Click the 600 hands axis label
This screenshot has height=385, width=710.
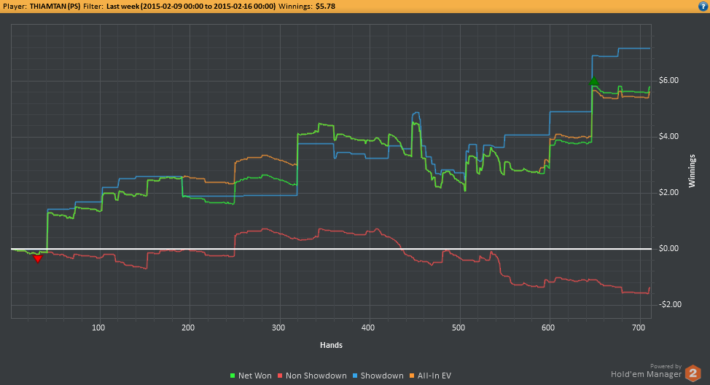point(548,328)
